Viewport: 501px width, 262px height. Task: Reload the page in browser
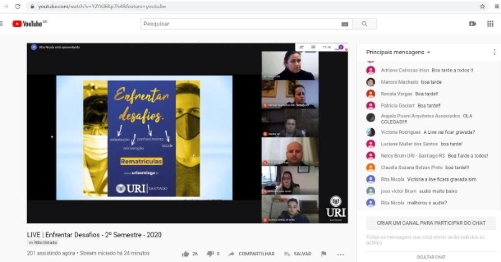(x=18, y=7)
